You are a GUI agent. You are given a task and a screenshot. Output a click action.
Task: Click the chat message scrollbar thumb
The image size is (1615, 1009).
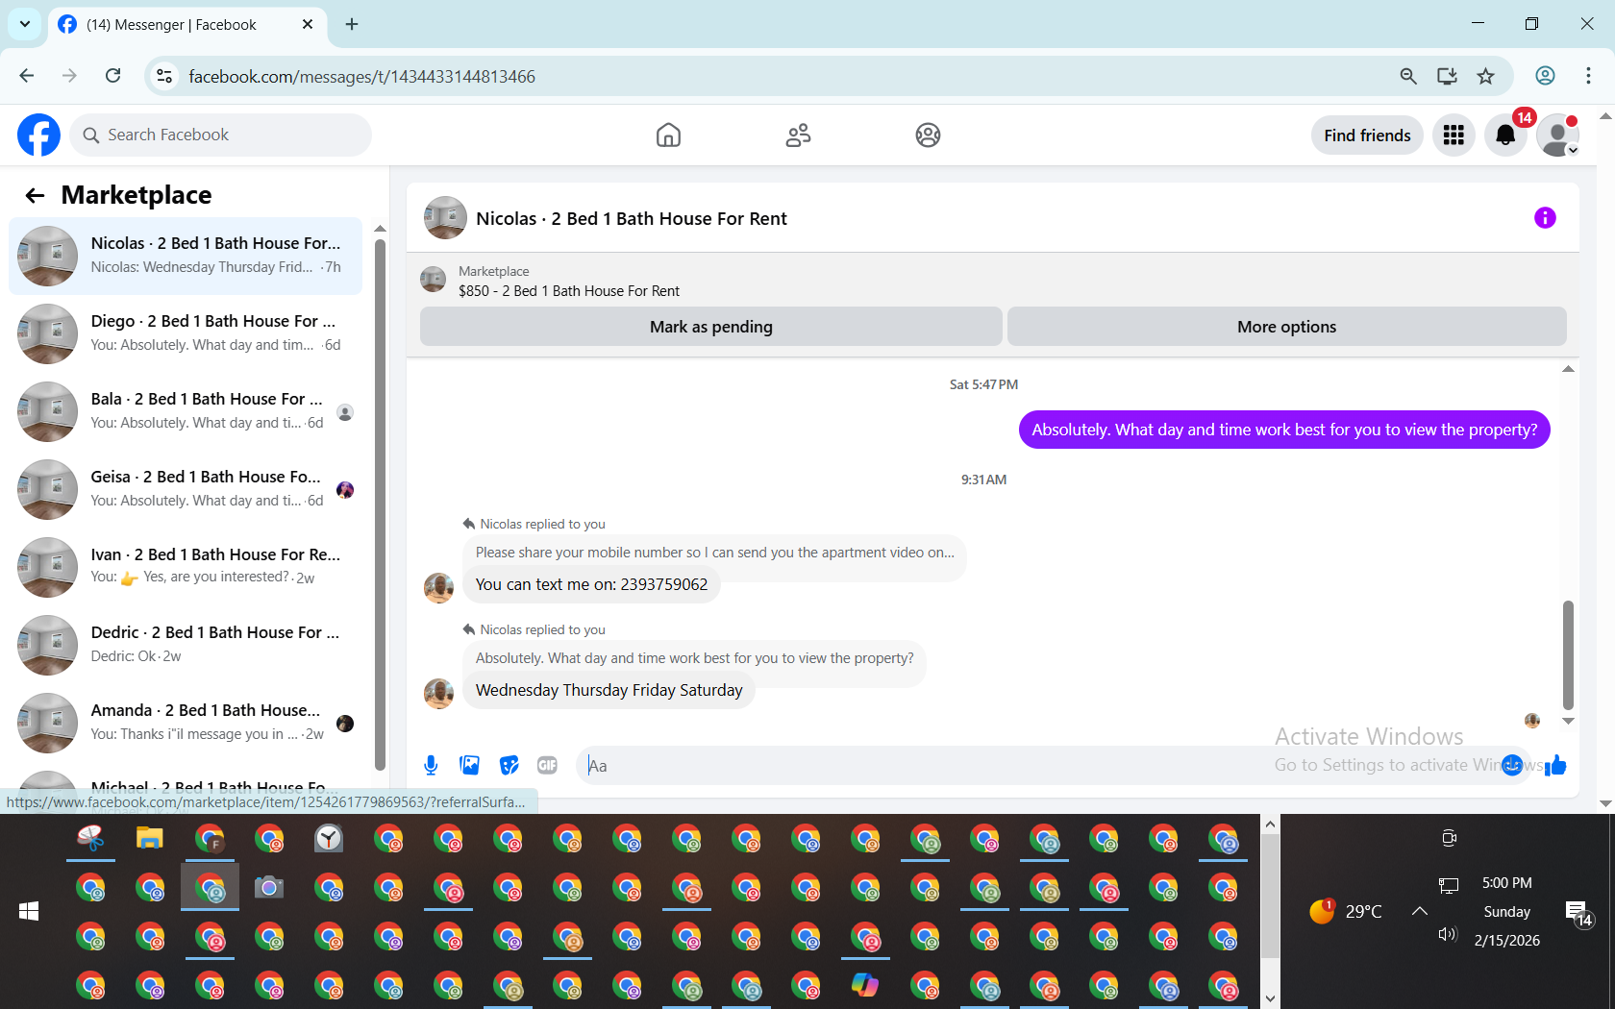[1568, 654]
